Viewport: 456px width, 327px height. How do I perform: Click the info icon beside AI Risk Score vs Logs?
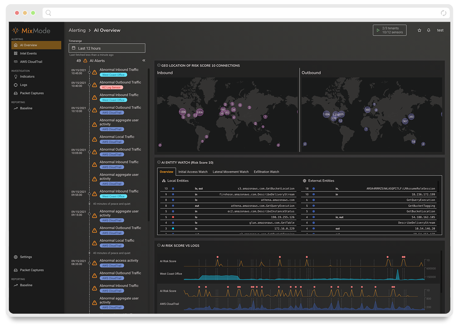pos(159,245)
